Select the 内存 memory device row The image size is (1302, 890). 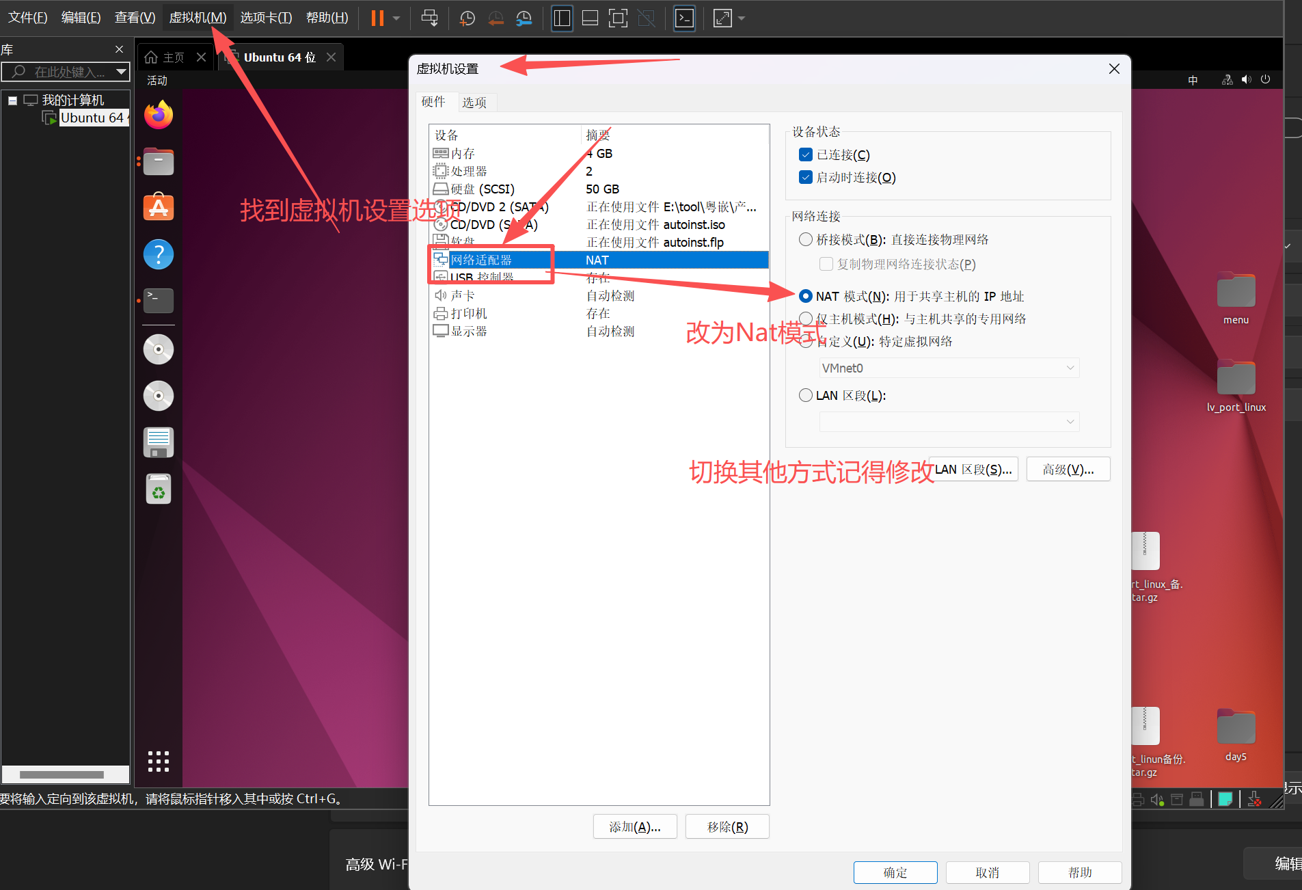599,154
